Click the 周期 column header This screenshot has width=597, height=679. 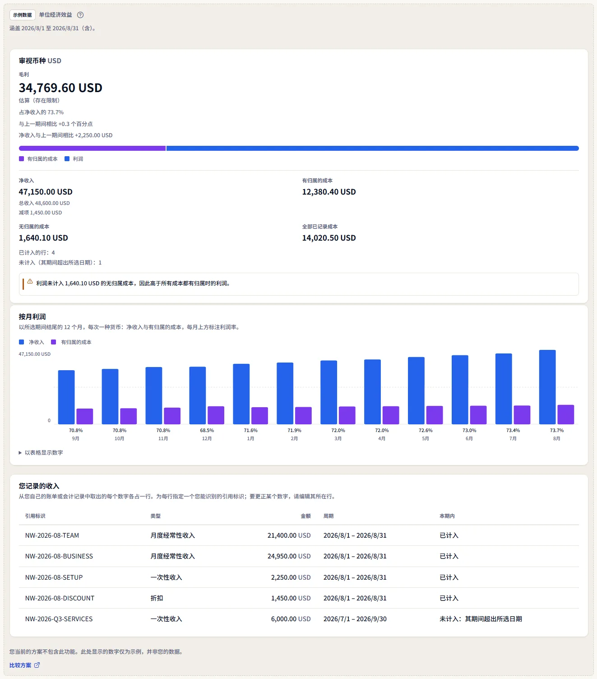(x=329, y=516)
